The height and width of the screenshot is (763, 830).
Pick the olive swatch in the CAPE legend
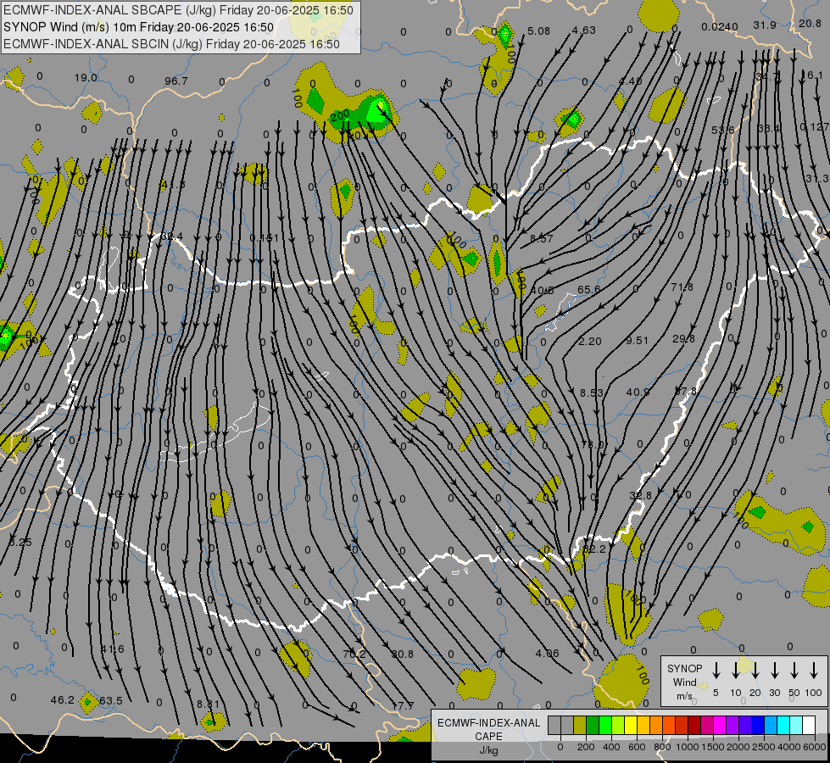(x=580, y=725)
